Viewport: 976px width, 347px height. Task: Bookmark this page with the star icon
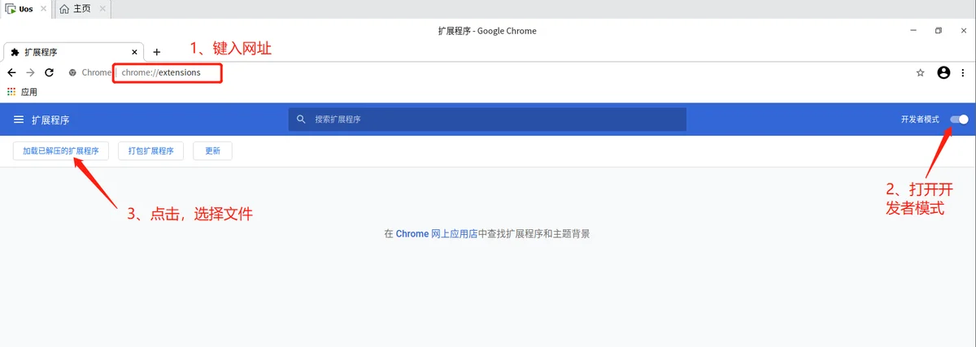point(921,72)
